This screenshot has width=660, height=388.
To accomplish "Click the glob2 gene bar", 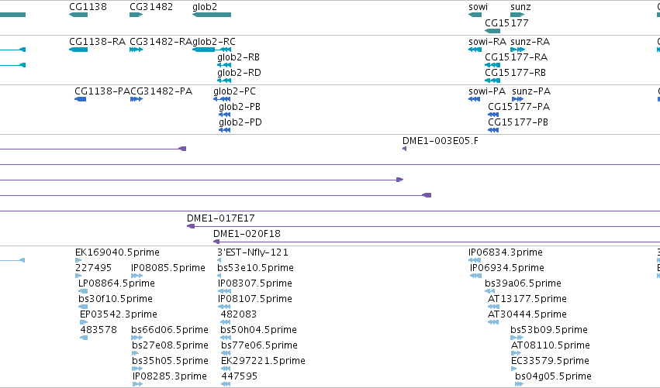I will (x=212, y=15).
